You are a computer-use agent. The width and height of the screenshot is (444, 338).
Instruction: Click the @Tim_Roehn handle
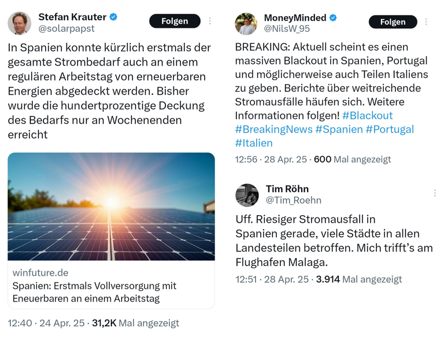click(294, 200)
